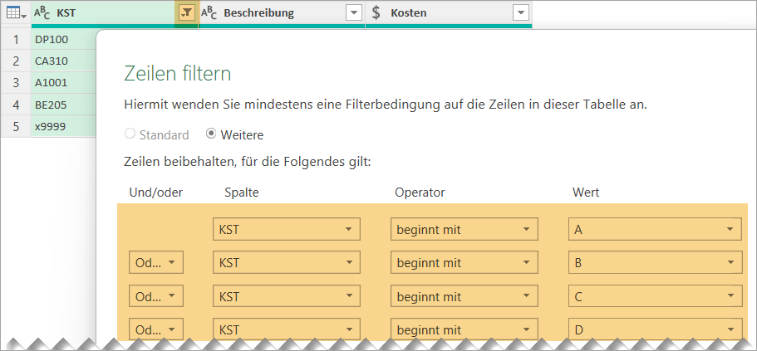Select cell CA310 in KST column
Screen dimensions: 757x351
(x=64, y=61)
